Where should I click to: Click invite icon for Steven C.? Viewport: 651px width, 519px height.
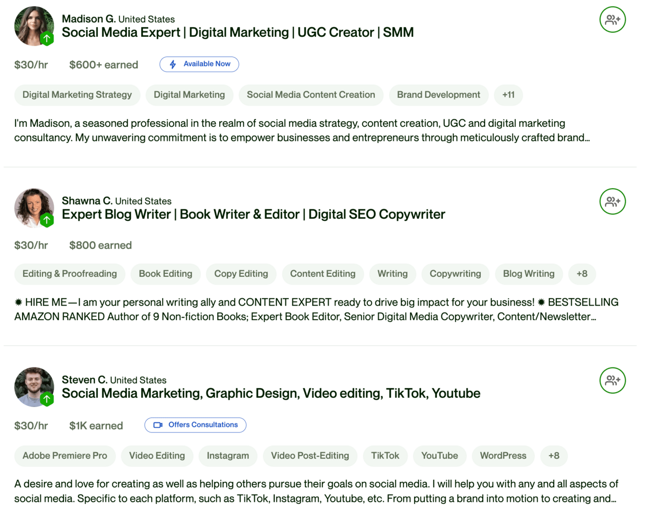(612, 380)
